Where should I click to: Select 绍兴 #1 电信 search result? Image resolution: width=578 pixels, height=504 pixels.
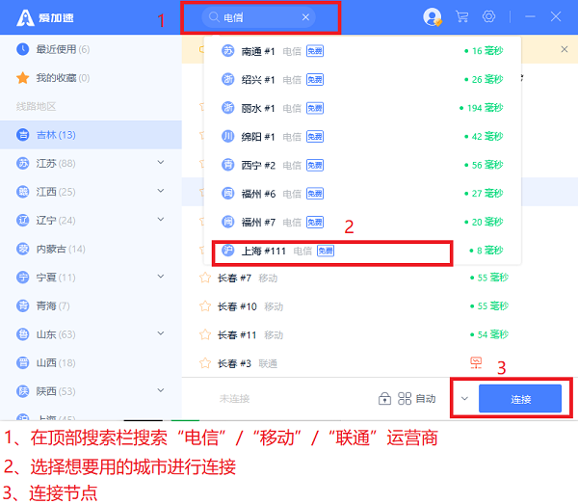point(362,79)
